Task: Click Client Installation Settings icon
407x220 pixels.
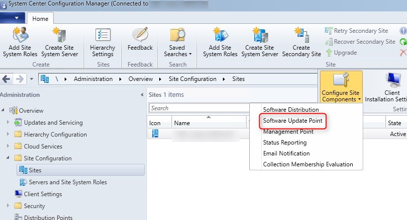Action: click(394, 80)
